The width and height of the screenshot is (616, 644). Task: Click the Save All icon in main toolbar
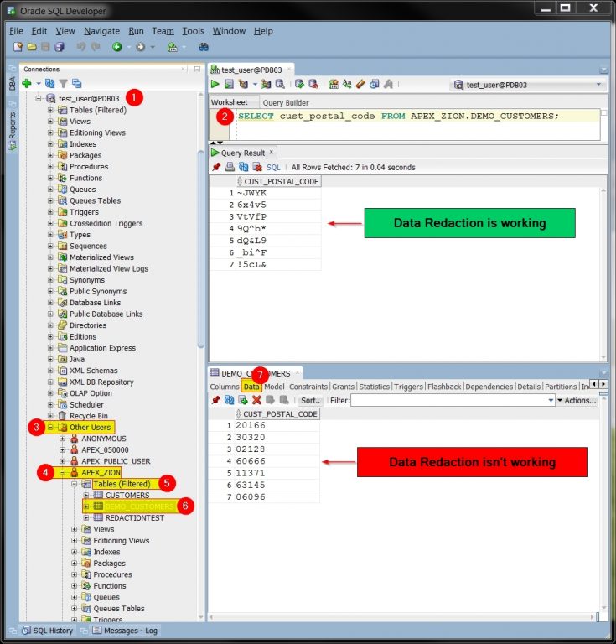60,47
